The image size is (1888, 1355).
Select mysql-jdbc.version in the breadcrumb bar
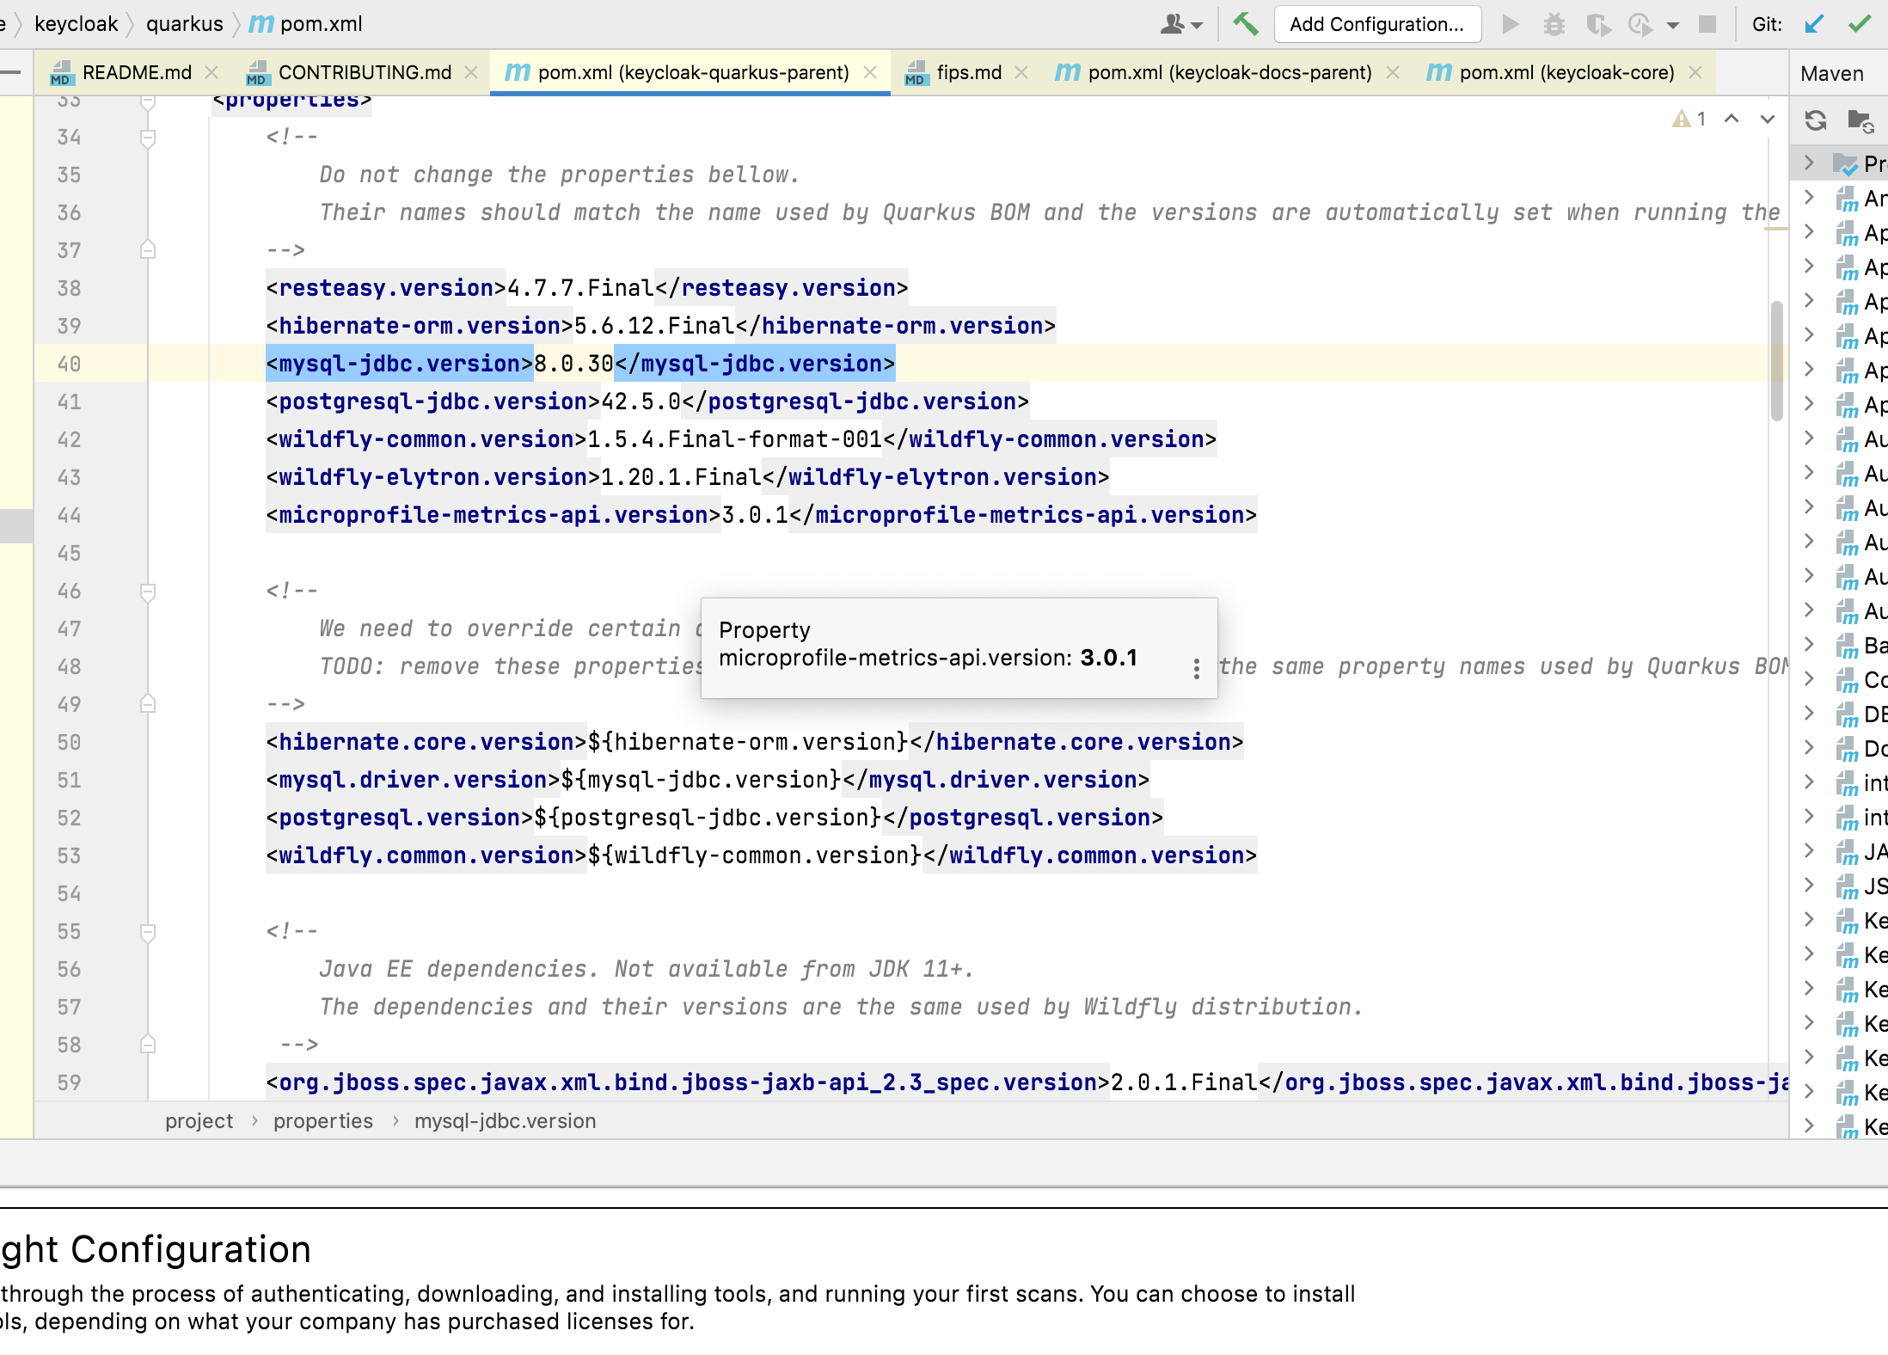tap(506, 1120)
